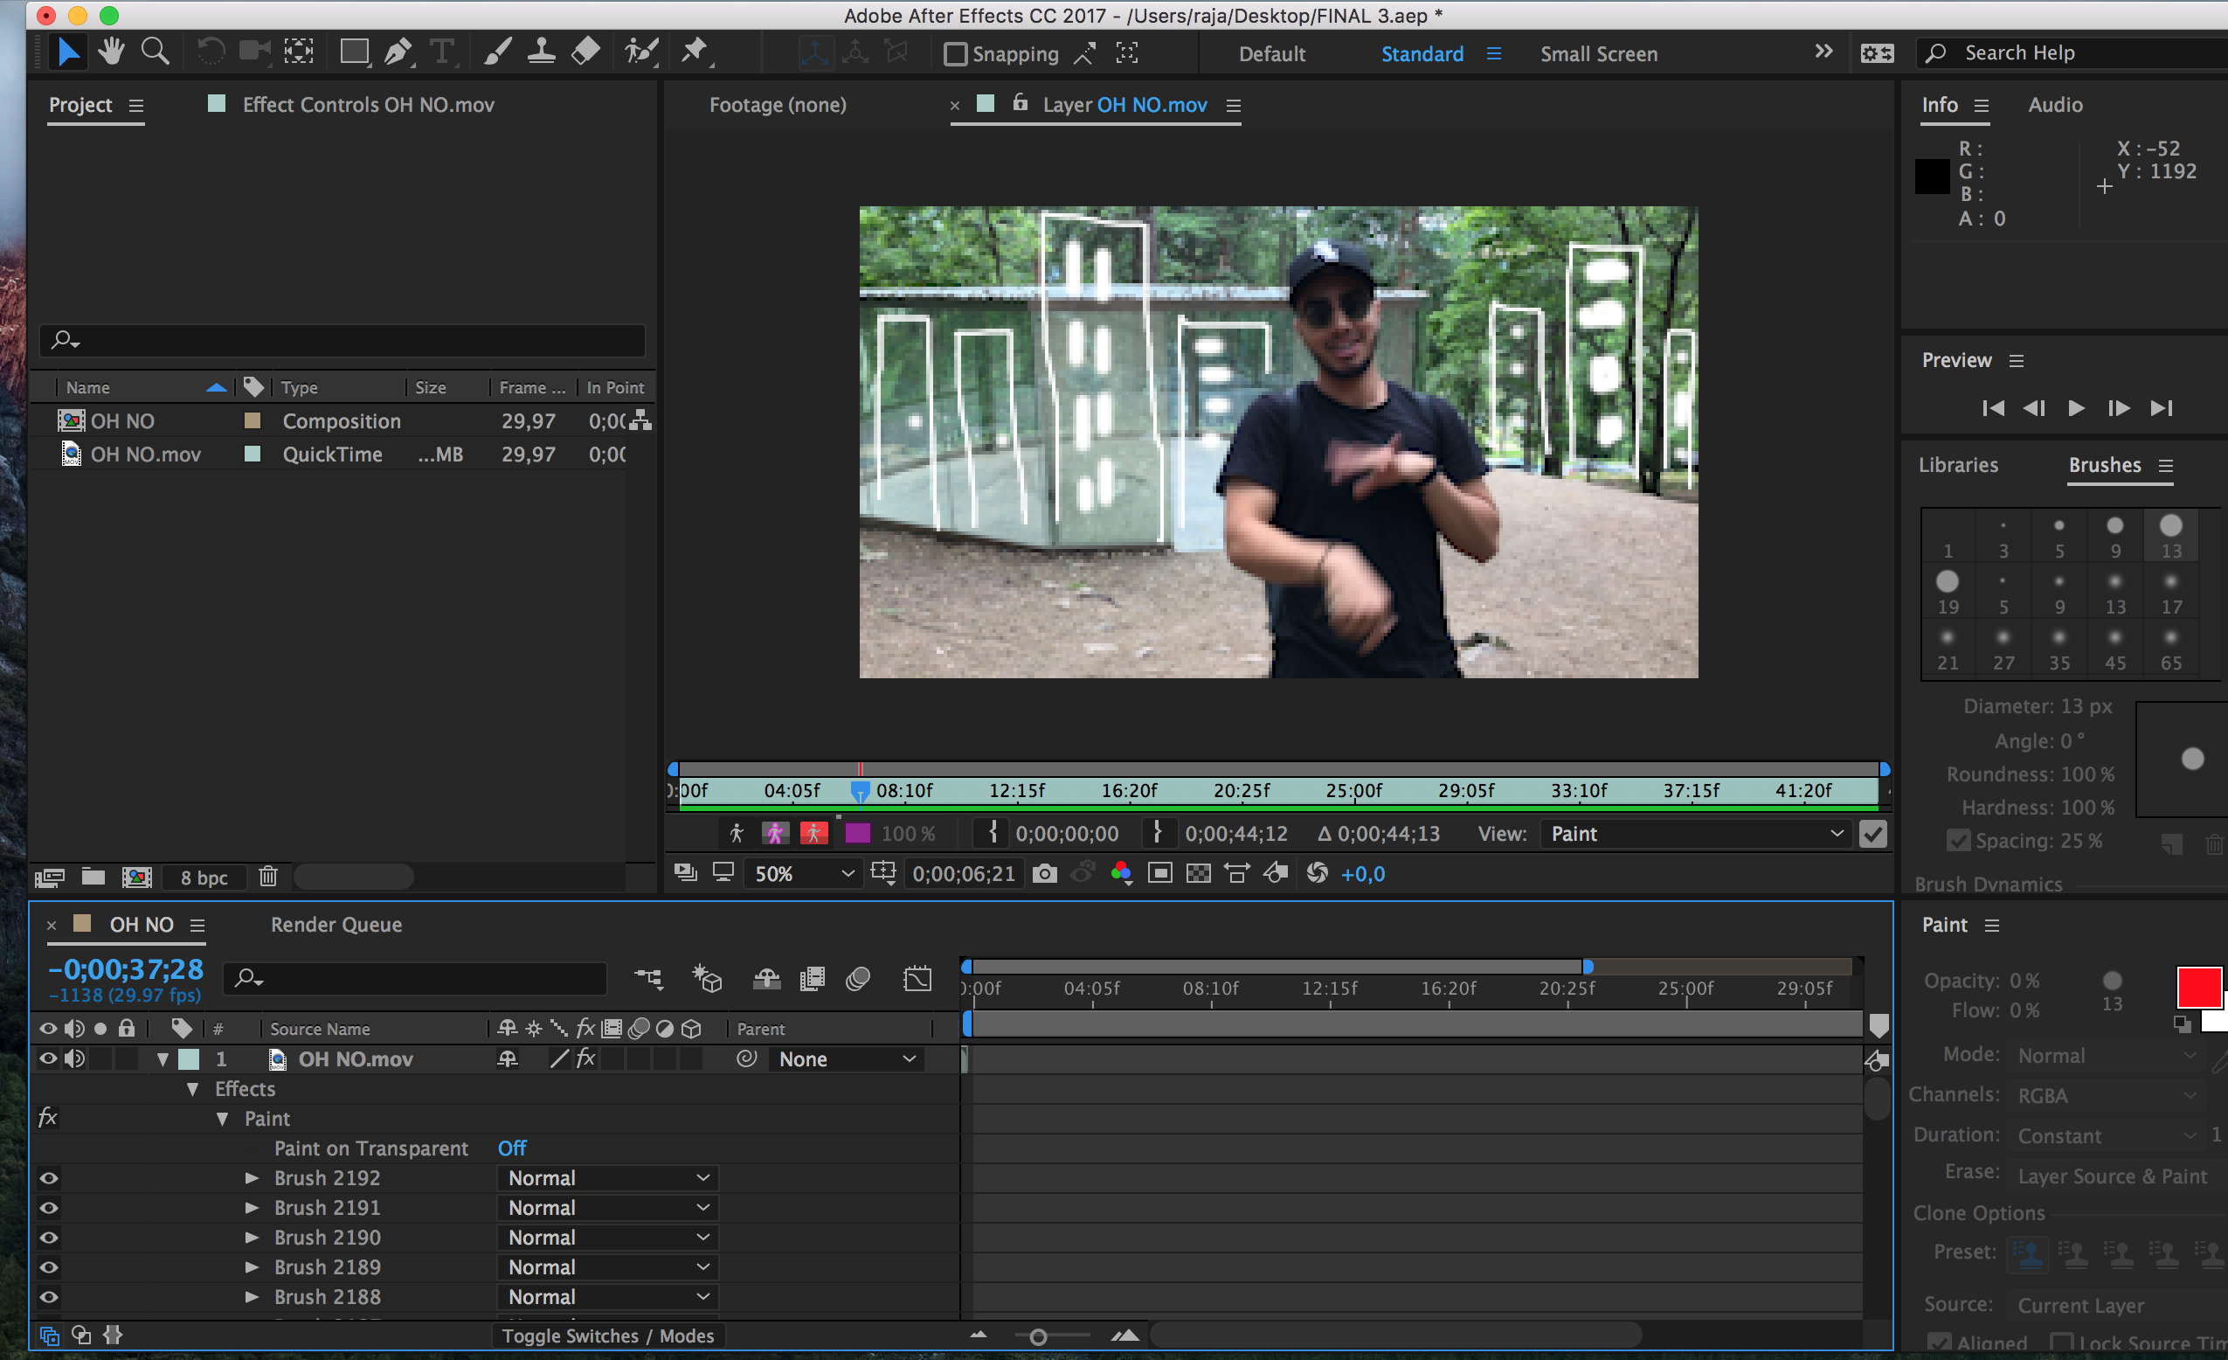Open the Audio panel tab
The image size is (2228, 1360).
pyautogui.click(x=2054, y=105)
